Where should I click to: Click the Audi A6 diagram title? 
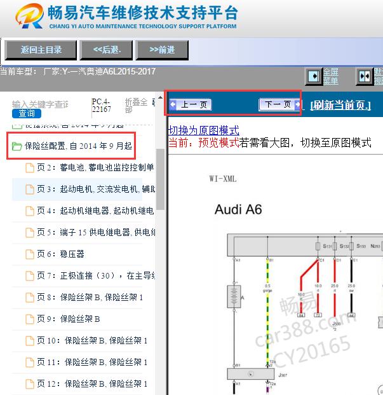pyautogui.click(x=238, y=210)
